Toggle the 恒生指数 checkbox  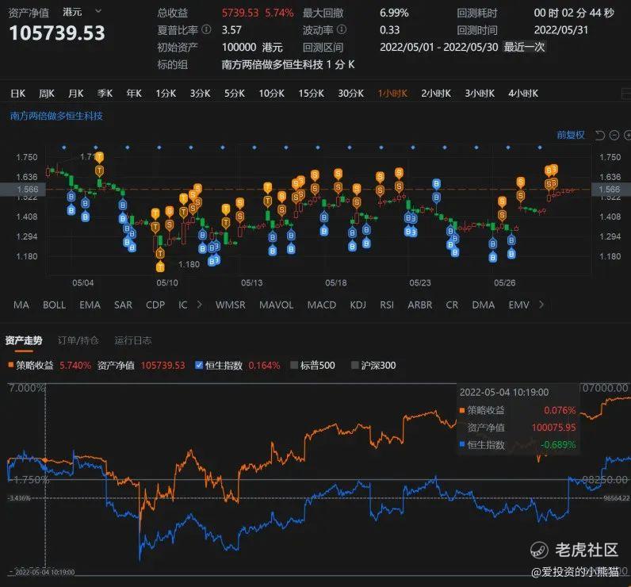[x=199, y=365]
